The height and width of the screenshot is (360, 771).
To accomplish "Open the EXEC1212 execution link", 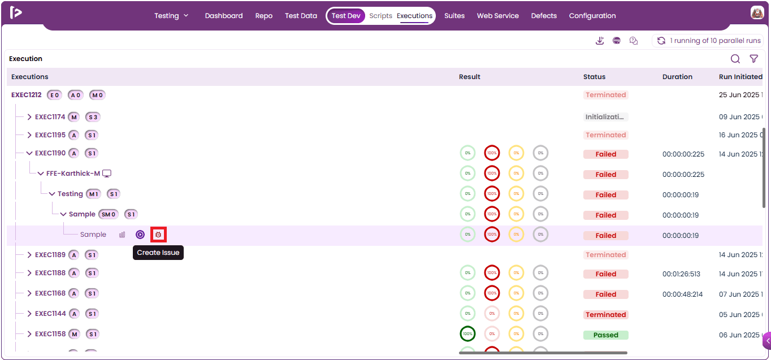I will pyautogui.click(x=27, y=95).
